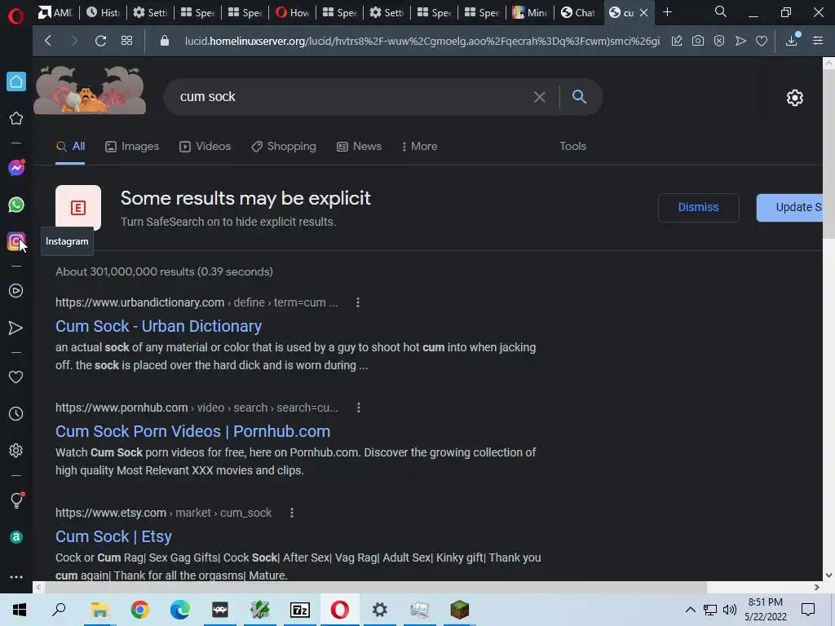The image size is (835, 626).
Task: Open Instagram in the sidebar
Action: [x=16, y=242]
